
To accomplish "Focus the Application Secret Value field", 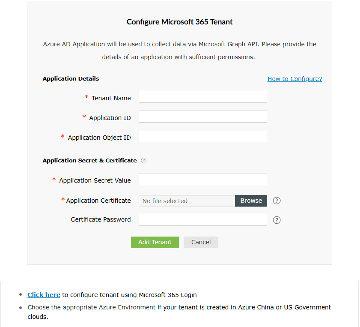I will click(x=202, y=179).
